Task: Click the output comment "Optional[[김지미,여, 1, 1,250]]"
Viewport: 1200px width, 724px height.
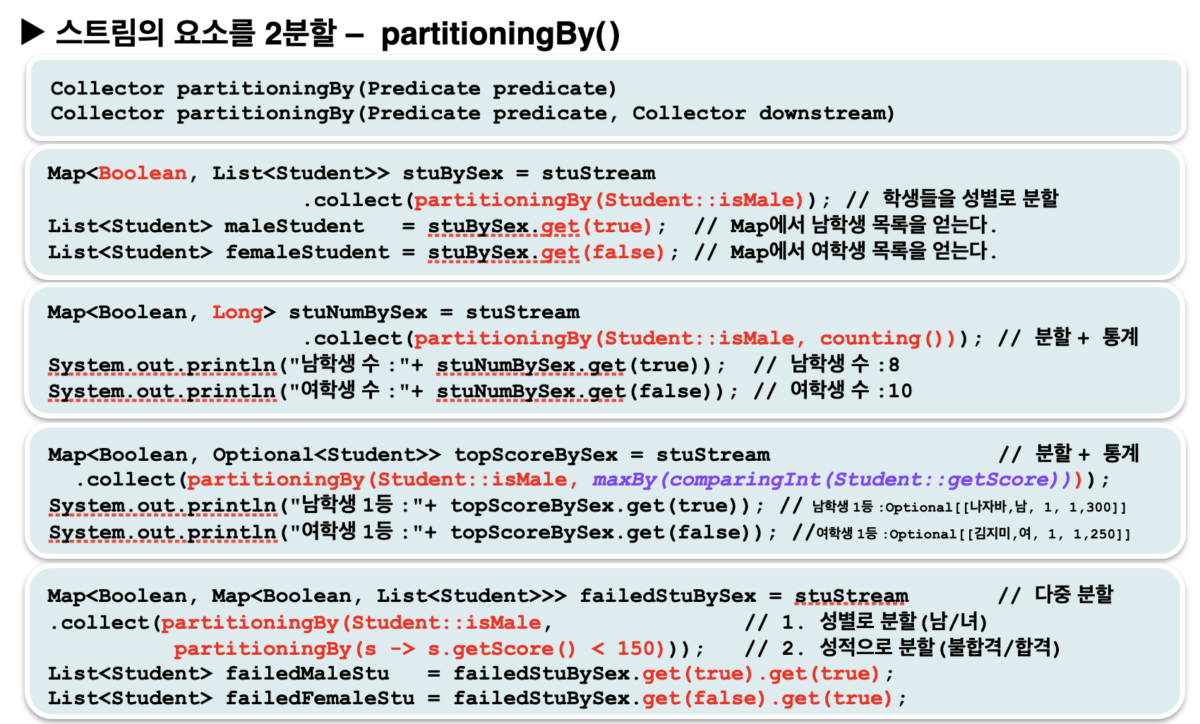Action: click(x=1010, y=534)
